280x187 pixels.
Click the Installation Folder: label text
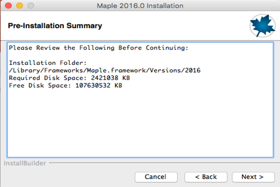pyautogui.click(x=48, y=63)
